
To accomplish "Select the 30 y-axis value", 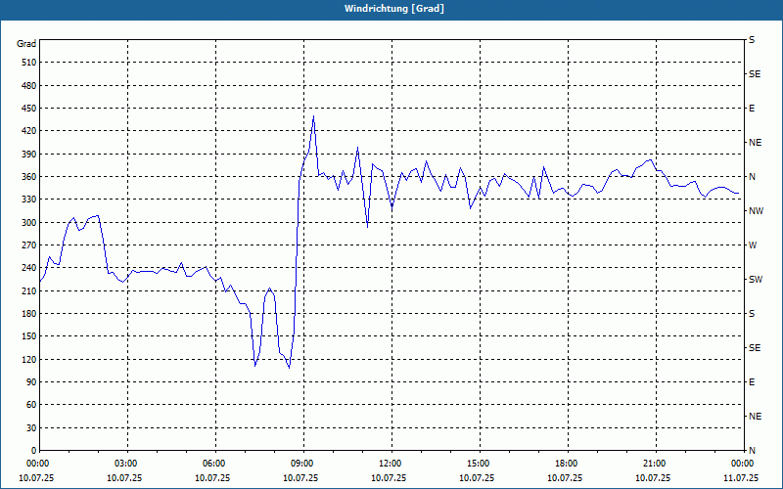I will click(31, 427).
